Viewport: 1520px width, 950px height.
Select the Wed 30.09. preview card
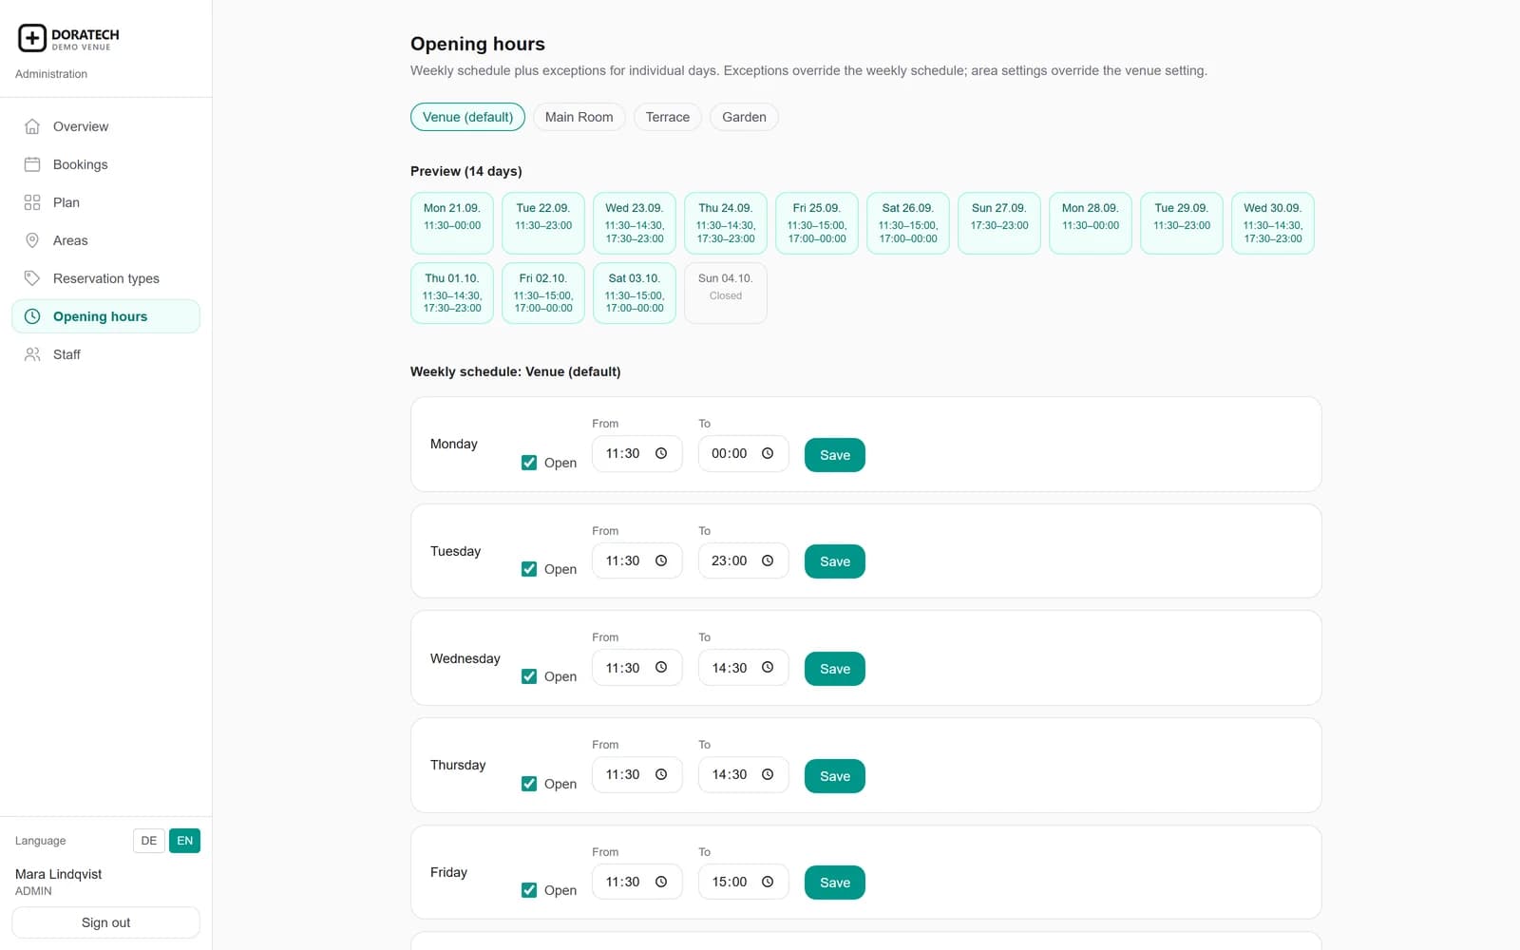tap(1273, 223)
